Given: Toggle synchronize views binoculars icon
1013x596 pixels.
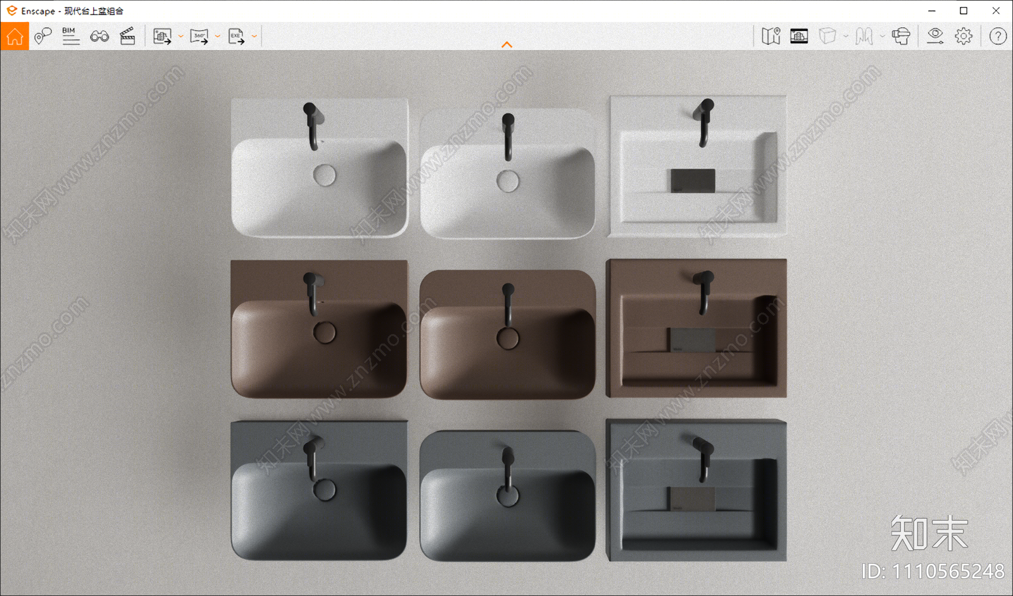Looking at the screenshot, I should (x=99, y=36).
